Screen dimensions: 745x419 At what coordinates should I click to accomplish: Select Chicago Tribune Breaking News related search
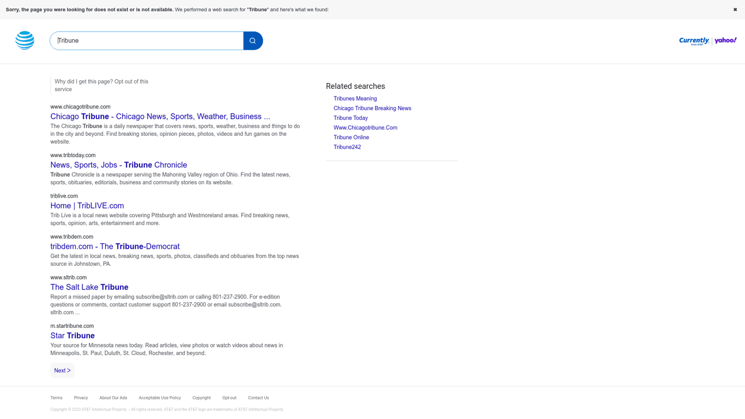[x=372, y=109]
